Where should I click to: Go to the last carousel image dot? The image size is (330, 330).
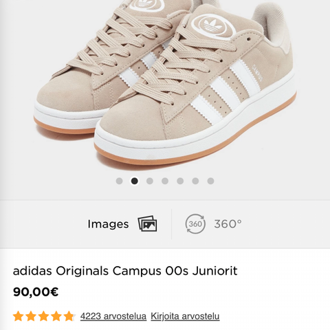pos(210,181)
